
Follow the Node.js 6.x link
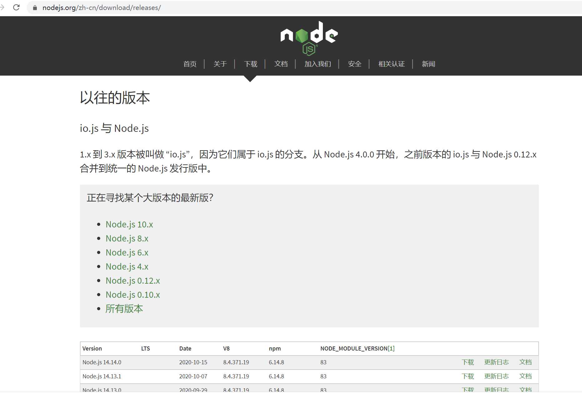tap(127, 252)
